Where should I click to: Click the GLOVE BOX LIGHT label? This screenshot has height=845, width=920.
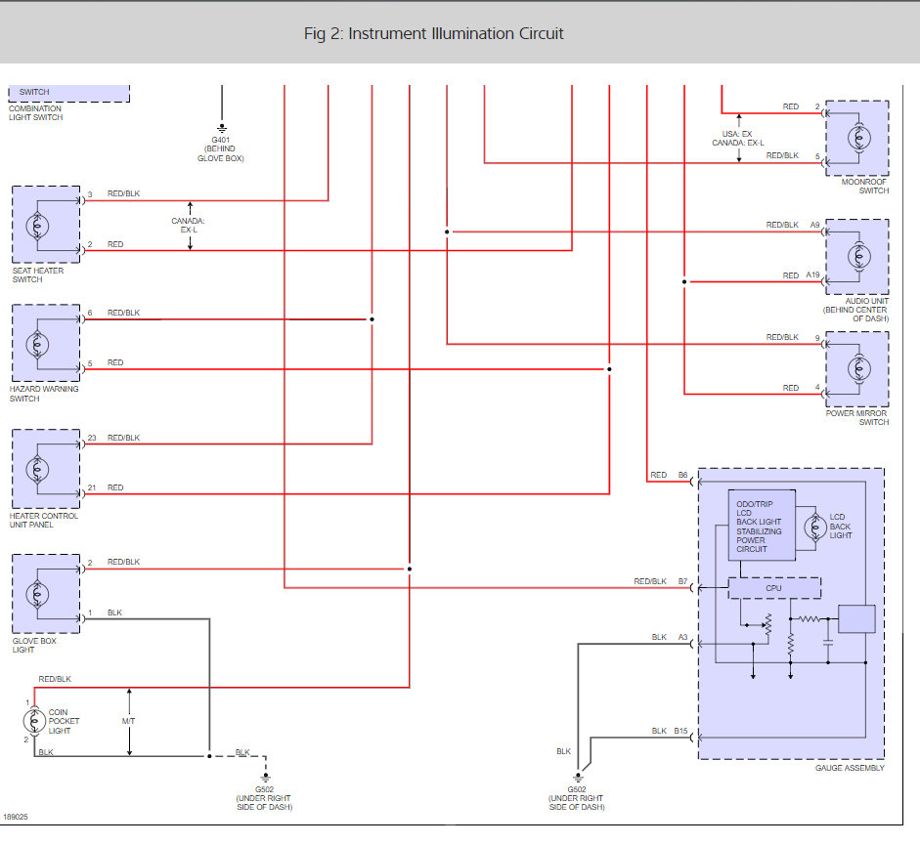(x=34, y=645)
